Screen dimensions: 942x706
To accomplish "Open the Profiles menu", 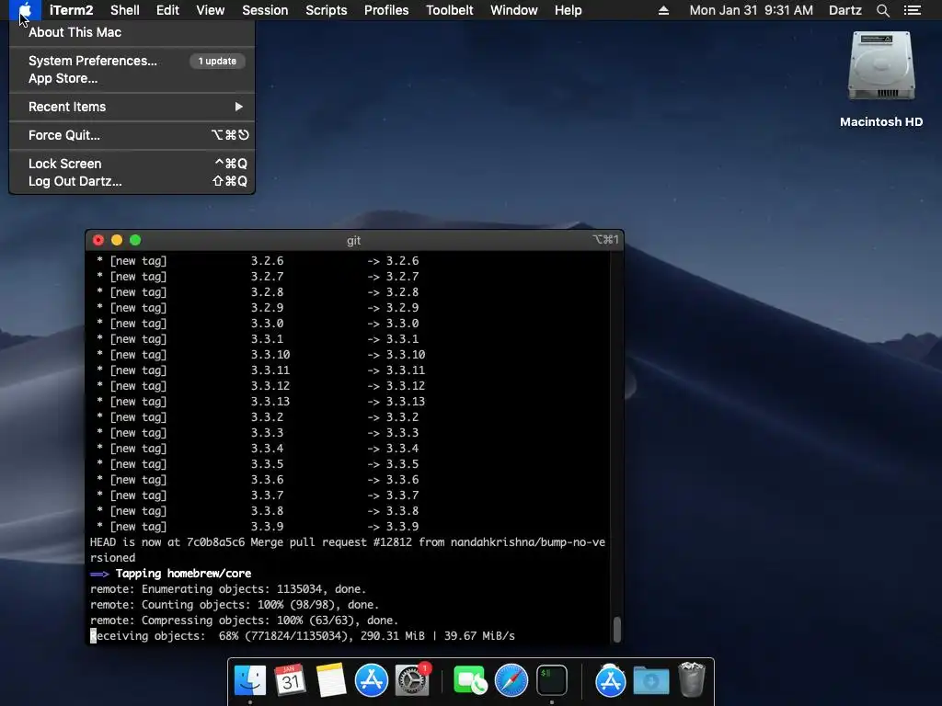I will pos(386,10).
